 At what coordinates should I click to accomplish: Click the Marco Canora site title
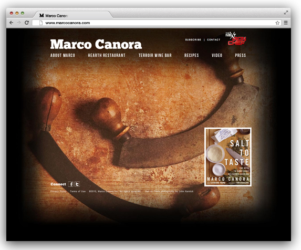point(96,44)
